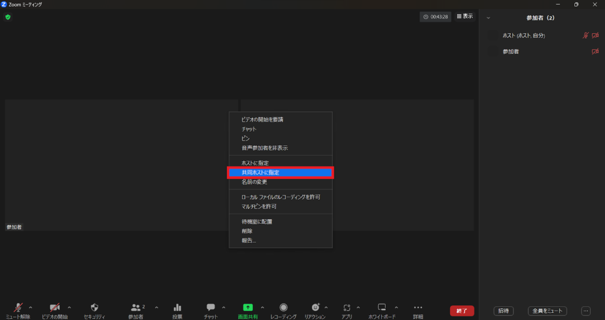The image size is (605, 320).
Task: Choose 名前の変更 from context menu
Action: coord(255,182)
